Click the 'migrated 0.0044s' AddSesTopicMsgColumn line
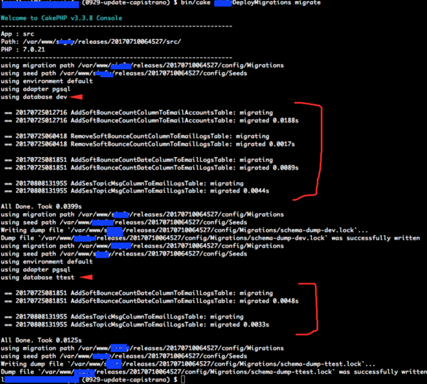Image resolution: width=427 pixels, height=384 pixels. point(137,191)
